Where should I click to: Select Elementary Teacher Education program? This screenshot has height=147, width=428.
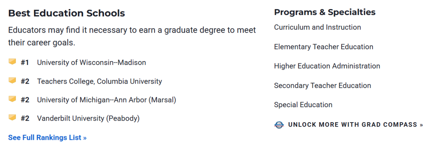pos(323,47)
